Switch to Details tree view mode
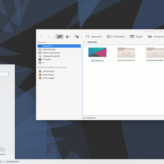Screen dimensions: 164x164 pyautogui.click(x=77, y=36)
